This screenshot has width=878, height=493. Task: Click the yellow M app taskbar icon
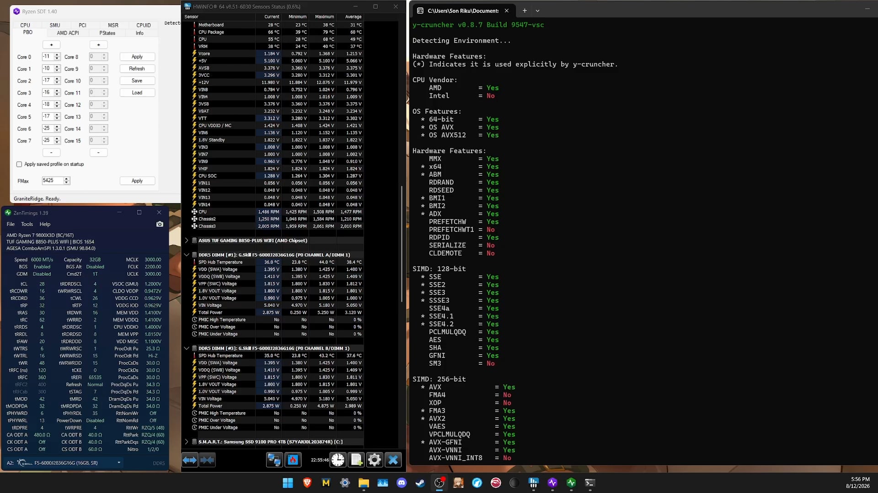coord(326,483)
